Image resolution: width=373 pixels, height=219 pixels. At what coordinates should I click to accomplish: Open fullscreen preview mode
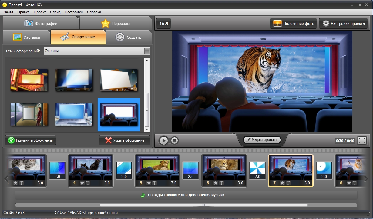pos(362,140)
